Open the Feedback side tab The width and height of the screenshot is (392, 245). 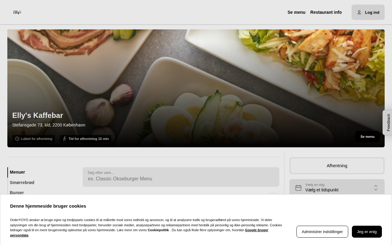coord(388,123)
